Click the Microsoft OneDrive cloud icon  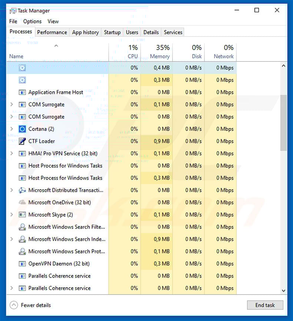pyautogui.click(x=22, y=203)
